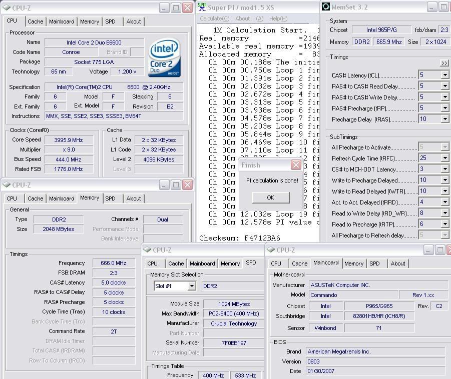
Task: Open the About menu in Super PI
Action: pyautogui.click(x=249, y=18)
